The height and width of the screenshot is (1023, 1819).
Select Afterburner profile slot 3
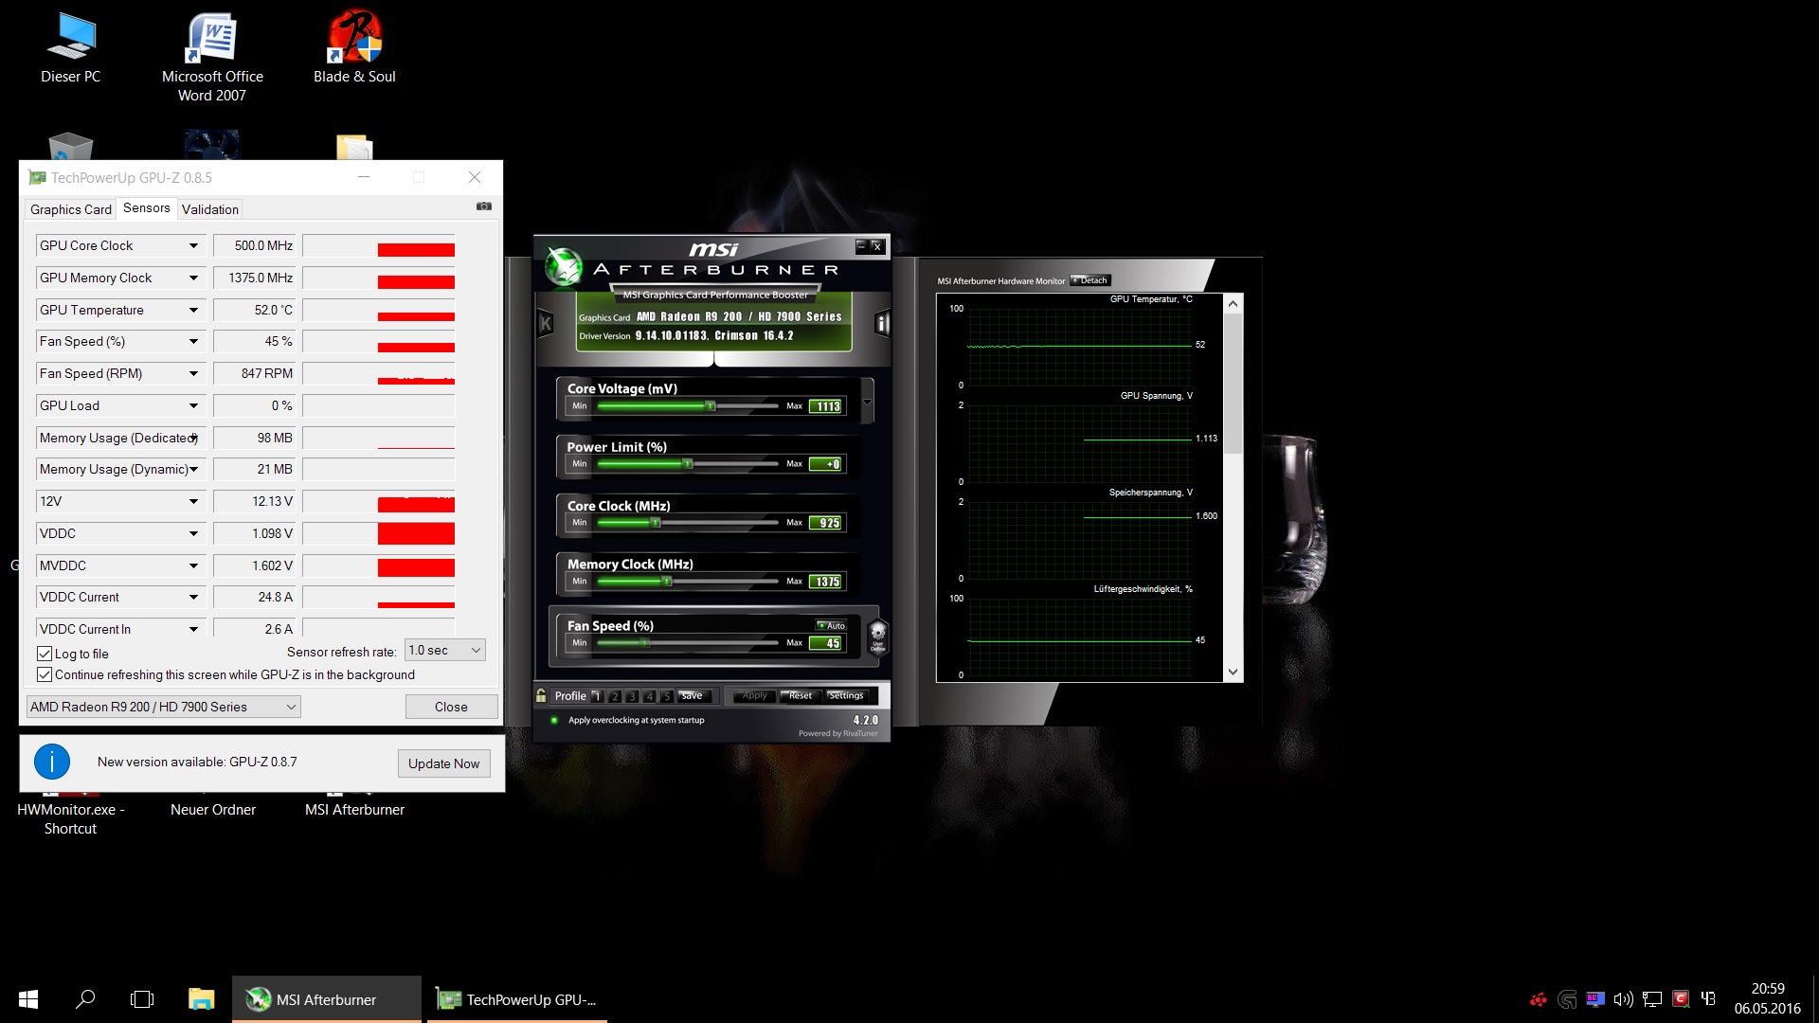click(632, 696)
